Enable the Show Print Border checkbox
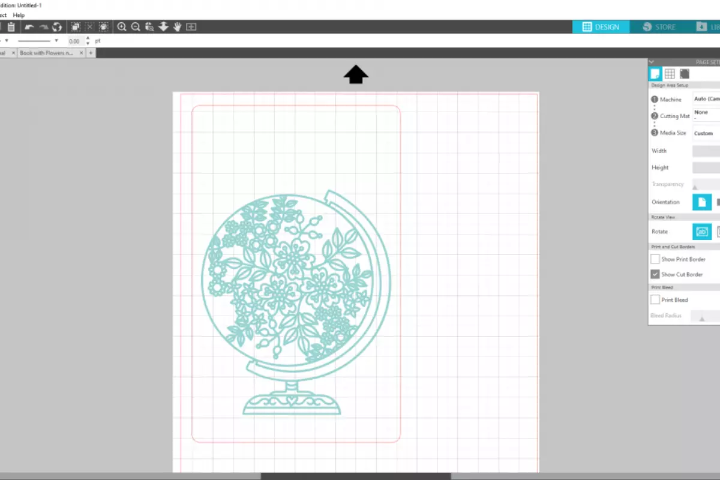The height and width of the screenshot is (480, 720). coord(655,259)
